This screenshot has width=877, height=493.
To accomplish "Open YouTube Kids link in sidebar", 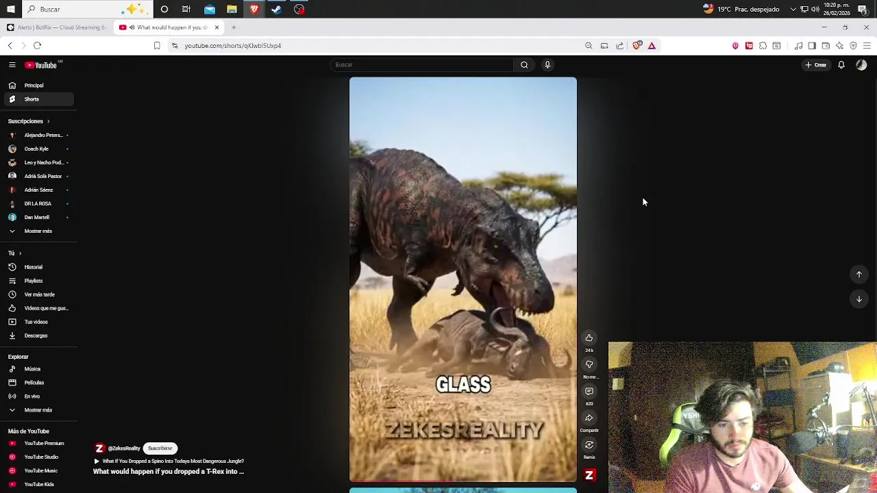I will [39, 484].
